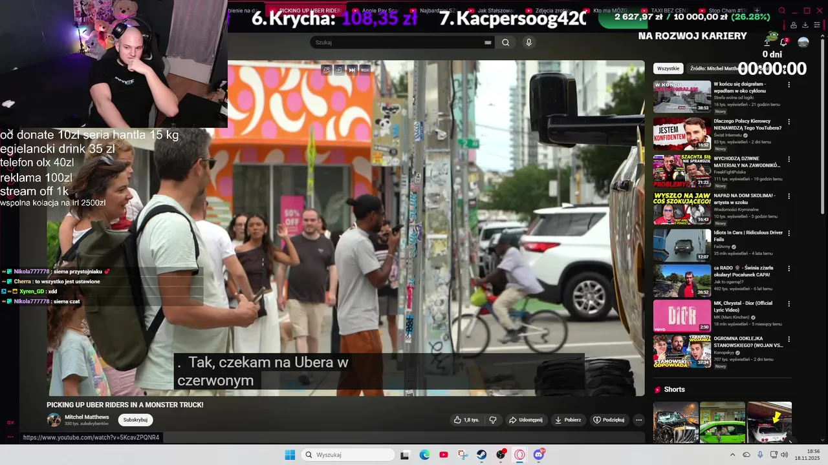Open Windows Start menu
This screenshot has width=828, height=465.
tap(290, 455)
